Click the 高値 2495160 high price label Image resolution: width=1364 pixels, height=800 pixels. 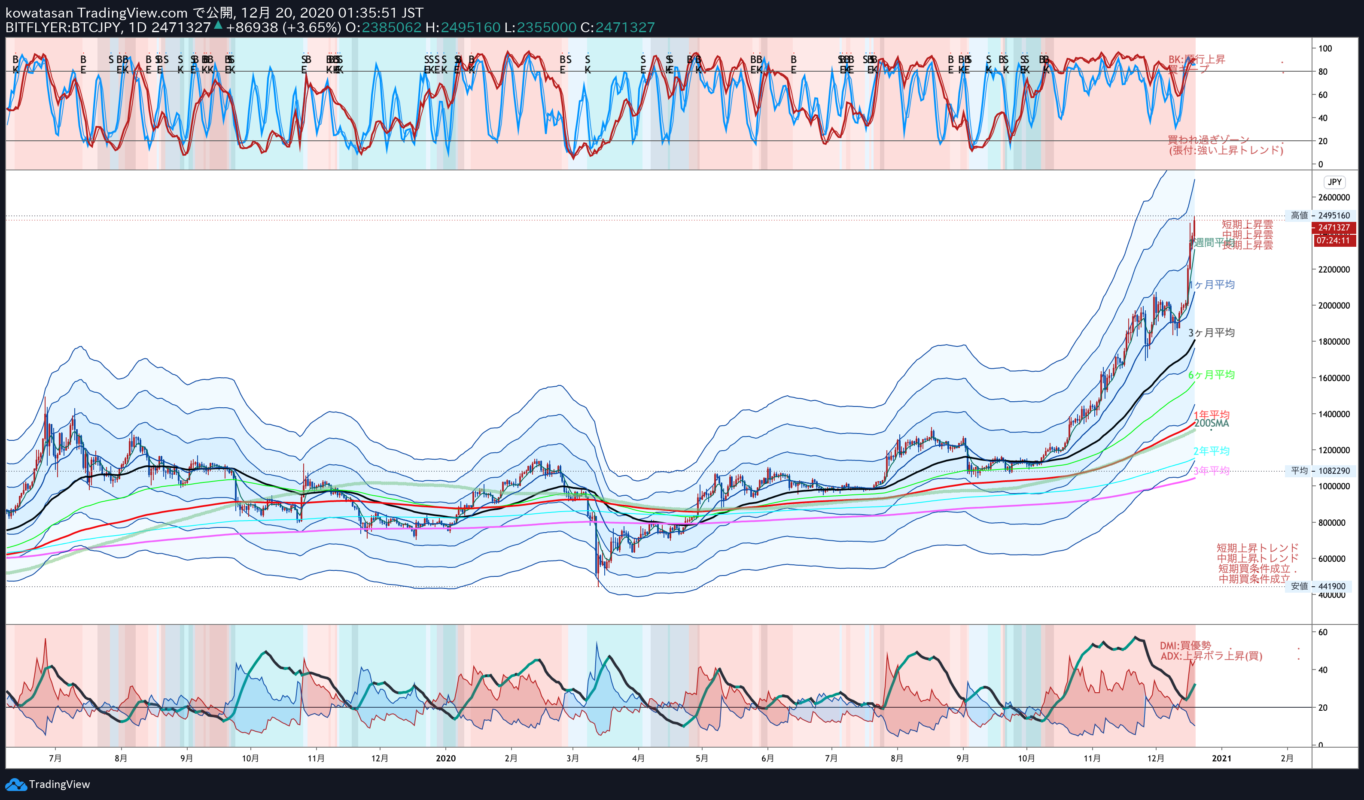[1321, 215]
